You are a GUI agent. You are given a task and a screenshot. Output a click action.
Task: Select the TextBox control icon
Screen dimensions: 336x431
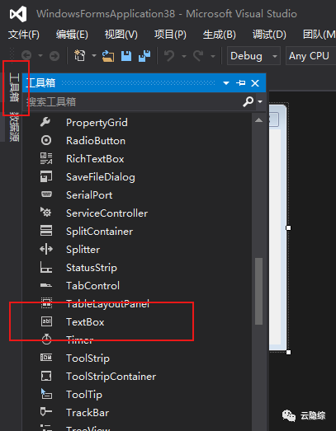tap(46, 321)
